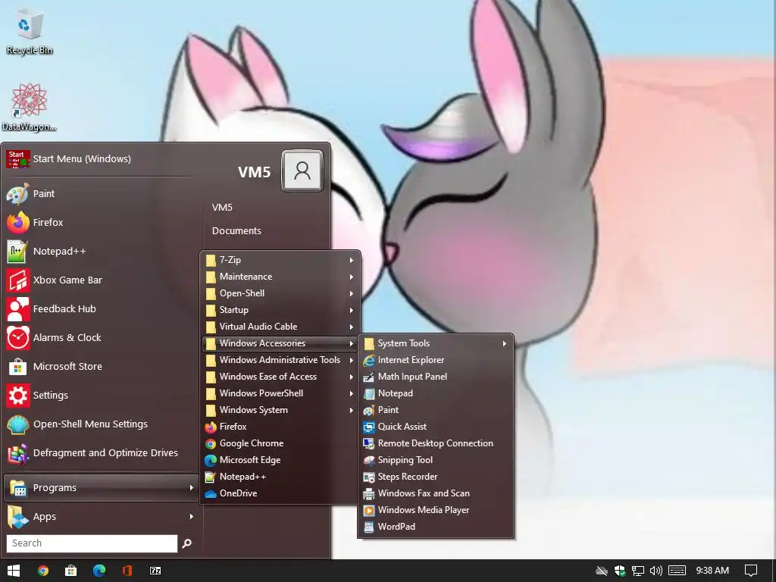Viewport: 776px width, 582px height.
Task: Open the pinned Notepad++ icon in left column
Action: [x=18, y=252]
